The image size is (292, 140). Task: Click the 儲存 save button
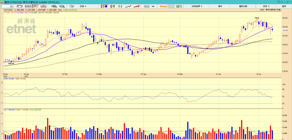284,6
